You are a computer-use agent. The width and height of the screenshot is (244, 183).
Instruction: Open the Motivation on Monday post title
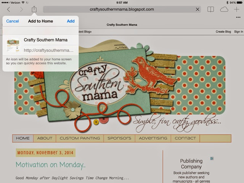(51, 165)
